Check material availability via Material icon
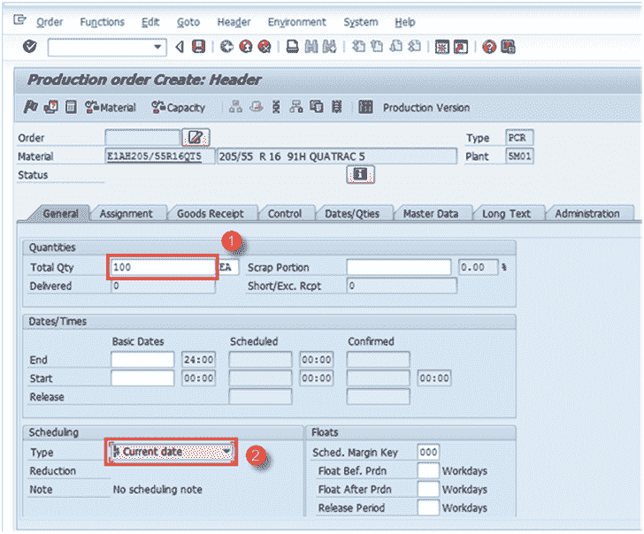 (110, 107)
